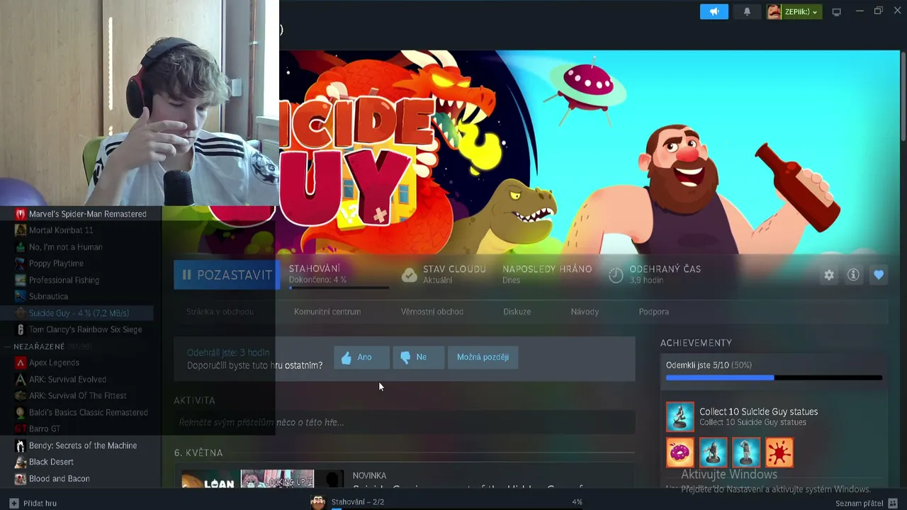
Task: Open the Podpora tab
Action: pyautogui.click(x=653, y=312)
